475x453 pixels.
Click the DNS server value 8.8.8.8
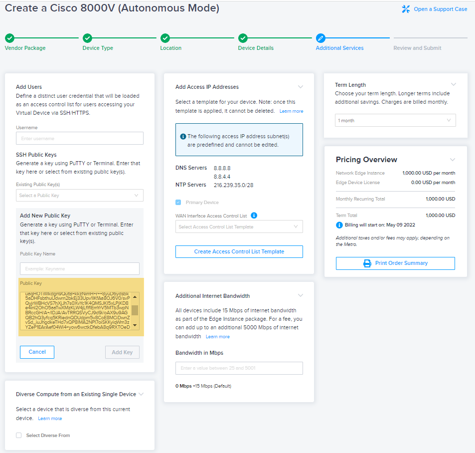(222, 168)
